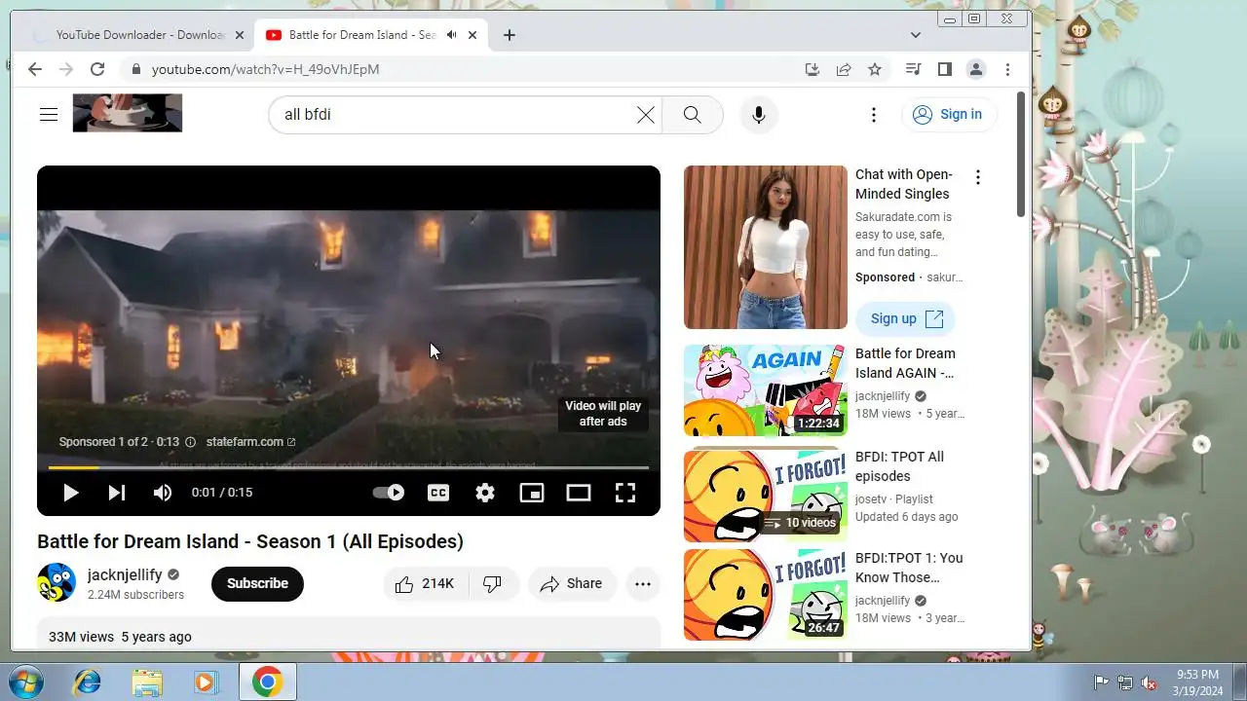Open player settings gear
Screen dimensions: 1247x701
[x=485, y=493]
